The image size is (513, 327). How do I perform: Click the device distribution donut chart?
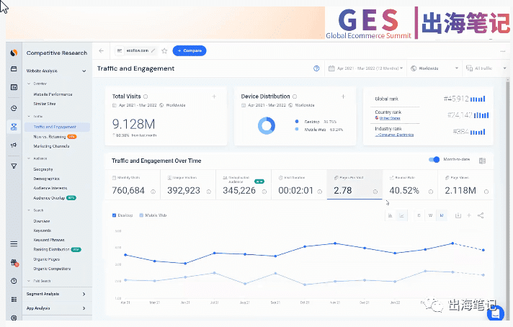267,125
